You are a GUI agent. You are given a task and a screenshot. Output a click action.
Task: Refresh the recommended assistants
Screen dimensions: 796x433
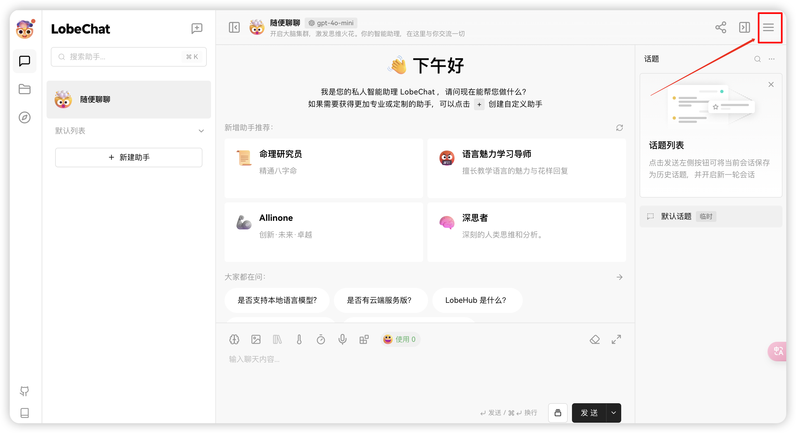coord(620,128)
